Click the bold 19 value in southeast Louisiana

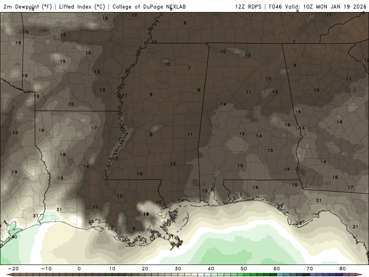click(x=146, y=214)
